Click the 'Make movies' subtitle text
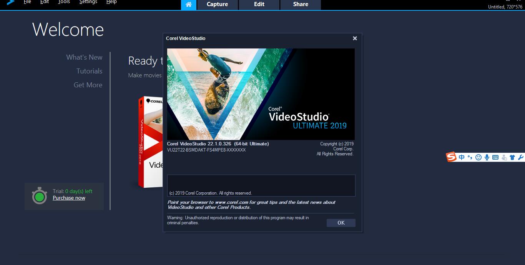Image resolution: width=525 pixels, height=265 pixels. coord(145,75)
